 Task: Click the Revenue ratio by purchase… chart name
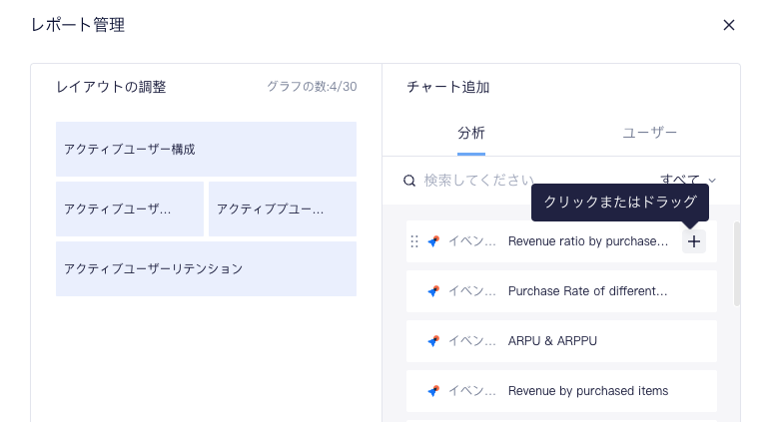[x=588, y=241]
